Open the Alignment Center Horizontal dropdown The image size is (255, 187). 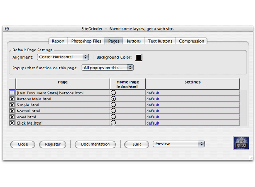coord(63,57)
